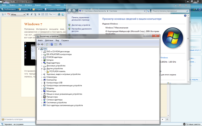Click the Underline (Ч) icon in Live Writer
202x126 pixels.
point(35,14)
